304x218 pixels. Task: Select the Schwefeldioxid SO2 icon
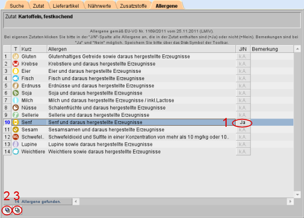[16, 137]
